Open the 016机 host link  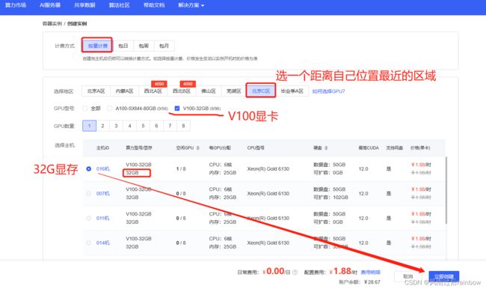point(103,169)
